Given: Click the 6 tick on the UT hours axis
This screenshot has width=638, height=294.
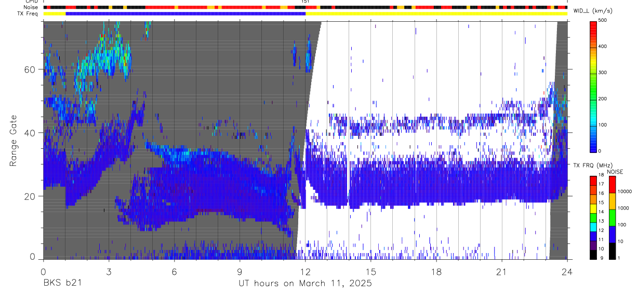Looking at the screenshot, I should click(x=174, y=271).
